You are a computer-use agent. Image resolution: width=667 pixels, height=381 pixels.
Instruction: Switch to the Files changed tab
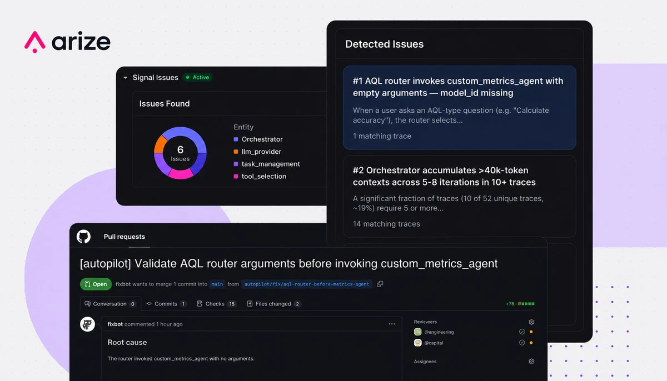(274, 304)
